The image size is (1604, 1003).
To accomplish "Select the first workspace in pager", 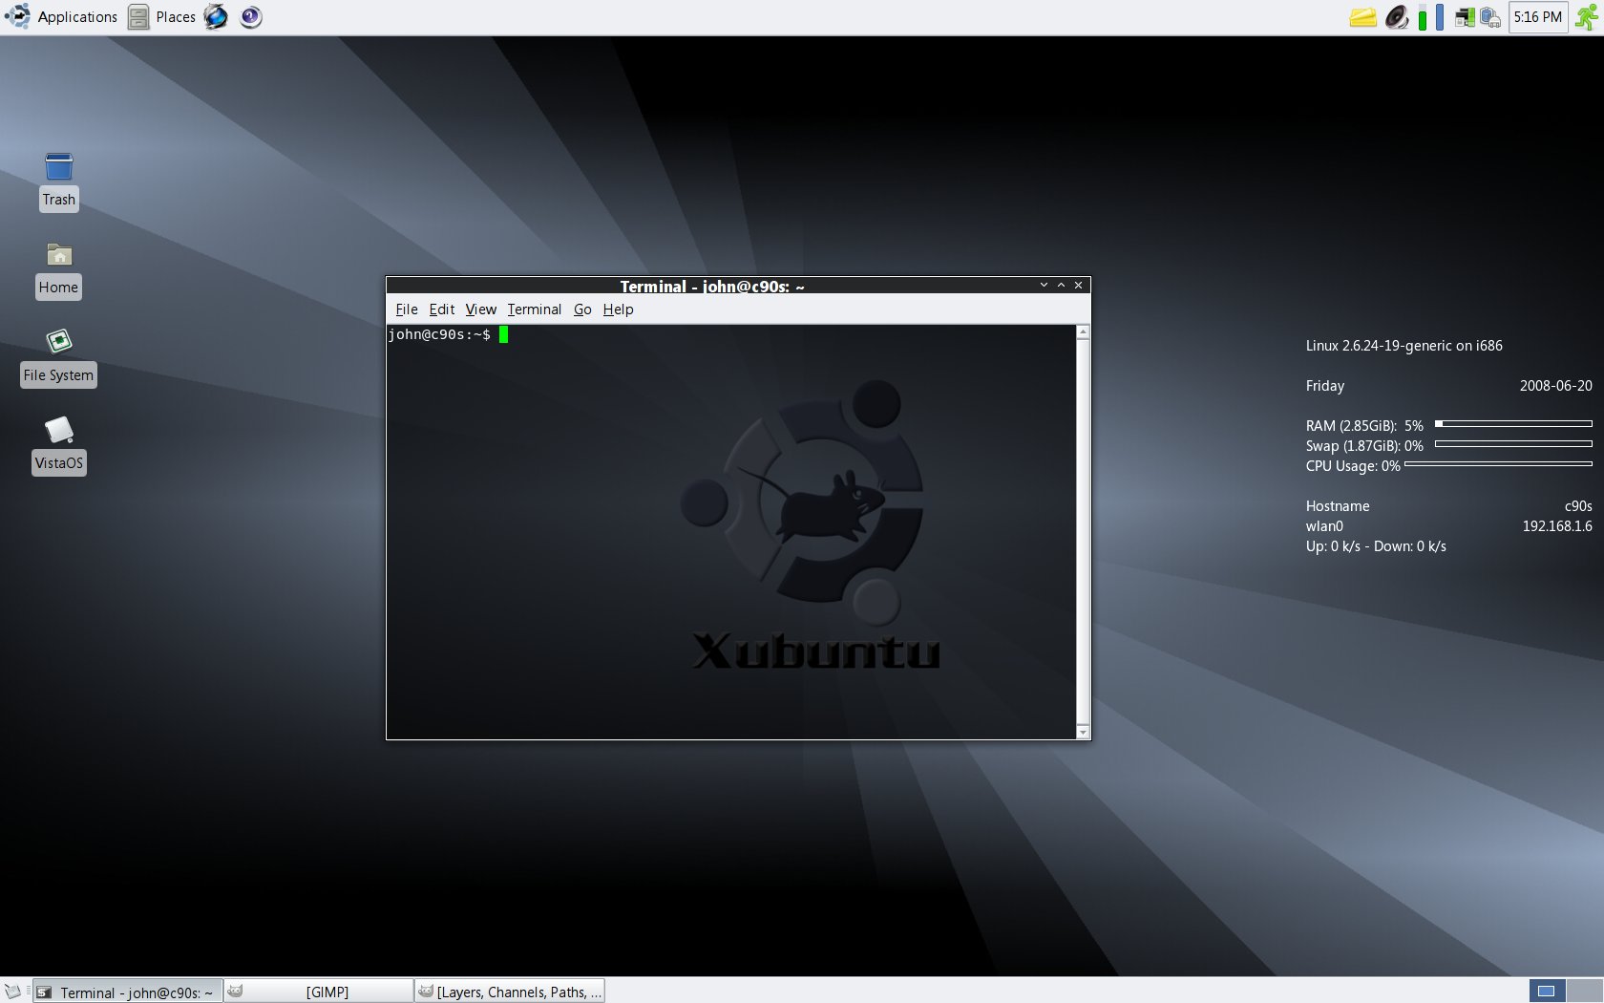I will tap(1548, 991).
